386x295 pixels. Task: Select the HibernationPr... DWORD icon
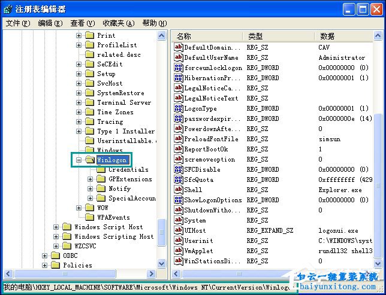pyautogui.click(x=179, y=78)
